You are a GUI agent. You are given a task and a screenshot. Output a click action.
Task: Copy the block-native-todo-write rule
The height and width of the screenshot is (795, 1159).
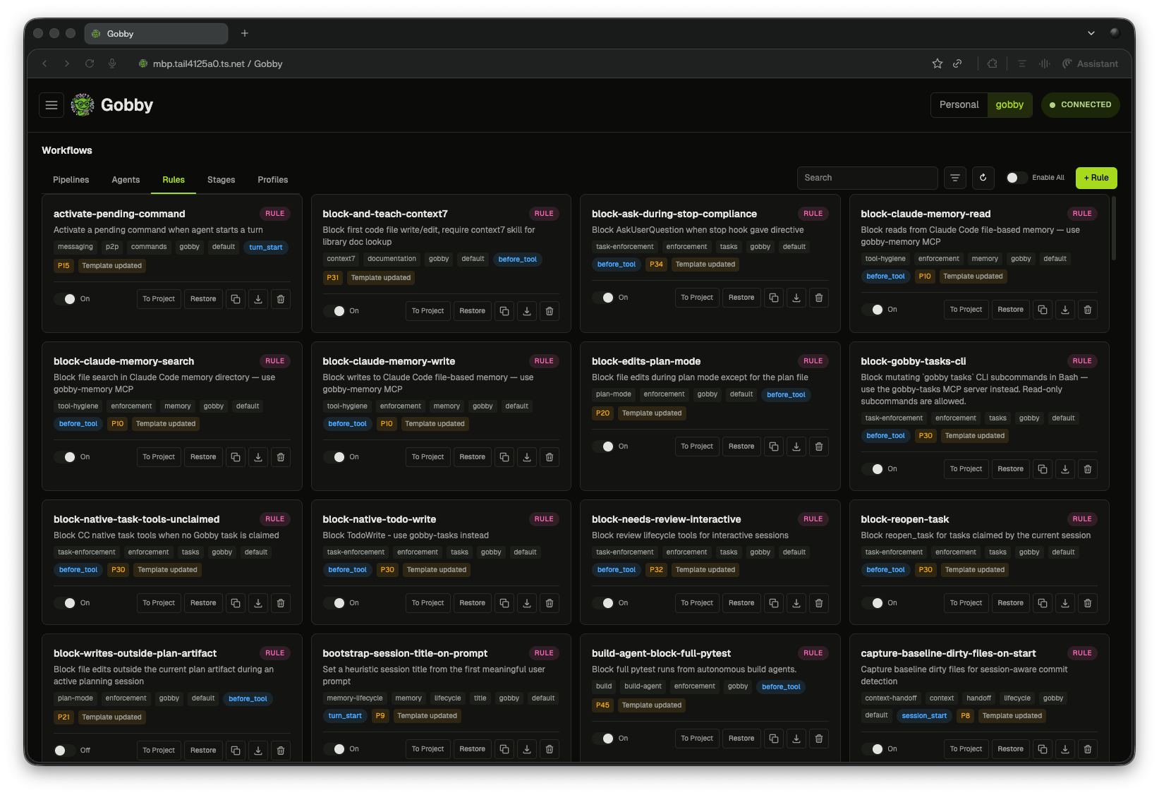click(x=504, y=603)
